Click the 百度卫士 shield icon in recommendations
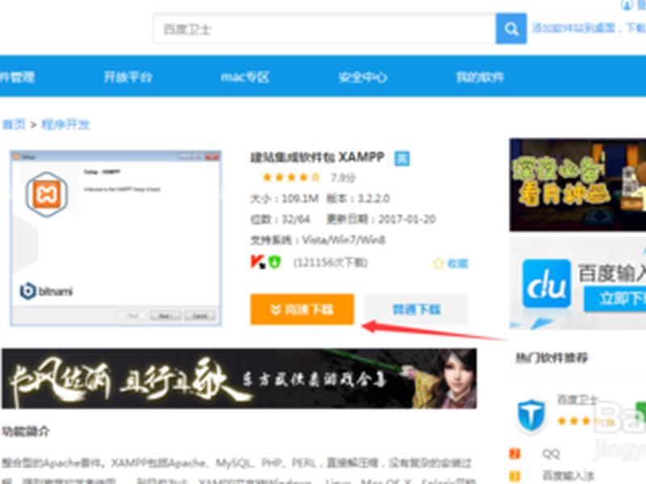This screenshot has width=646, height=484. point(531,416)
